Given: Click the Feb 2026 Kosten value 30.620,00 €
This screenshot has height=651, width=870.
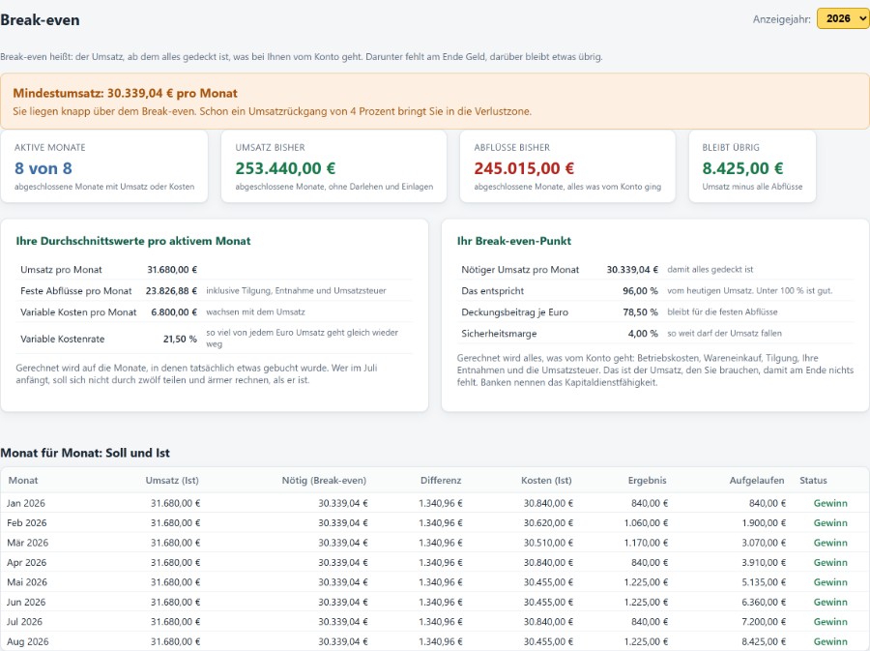Looking at the screenshot, I should tap(548, 522).
